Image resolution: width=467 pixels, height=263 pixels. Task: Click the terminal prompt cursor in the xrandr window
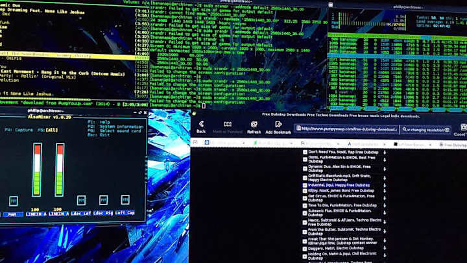(204, 106)
